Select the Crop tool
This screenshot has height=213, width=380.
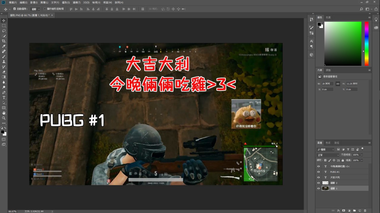click(x=4, y=41)
